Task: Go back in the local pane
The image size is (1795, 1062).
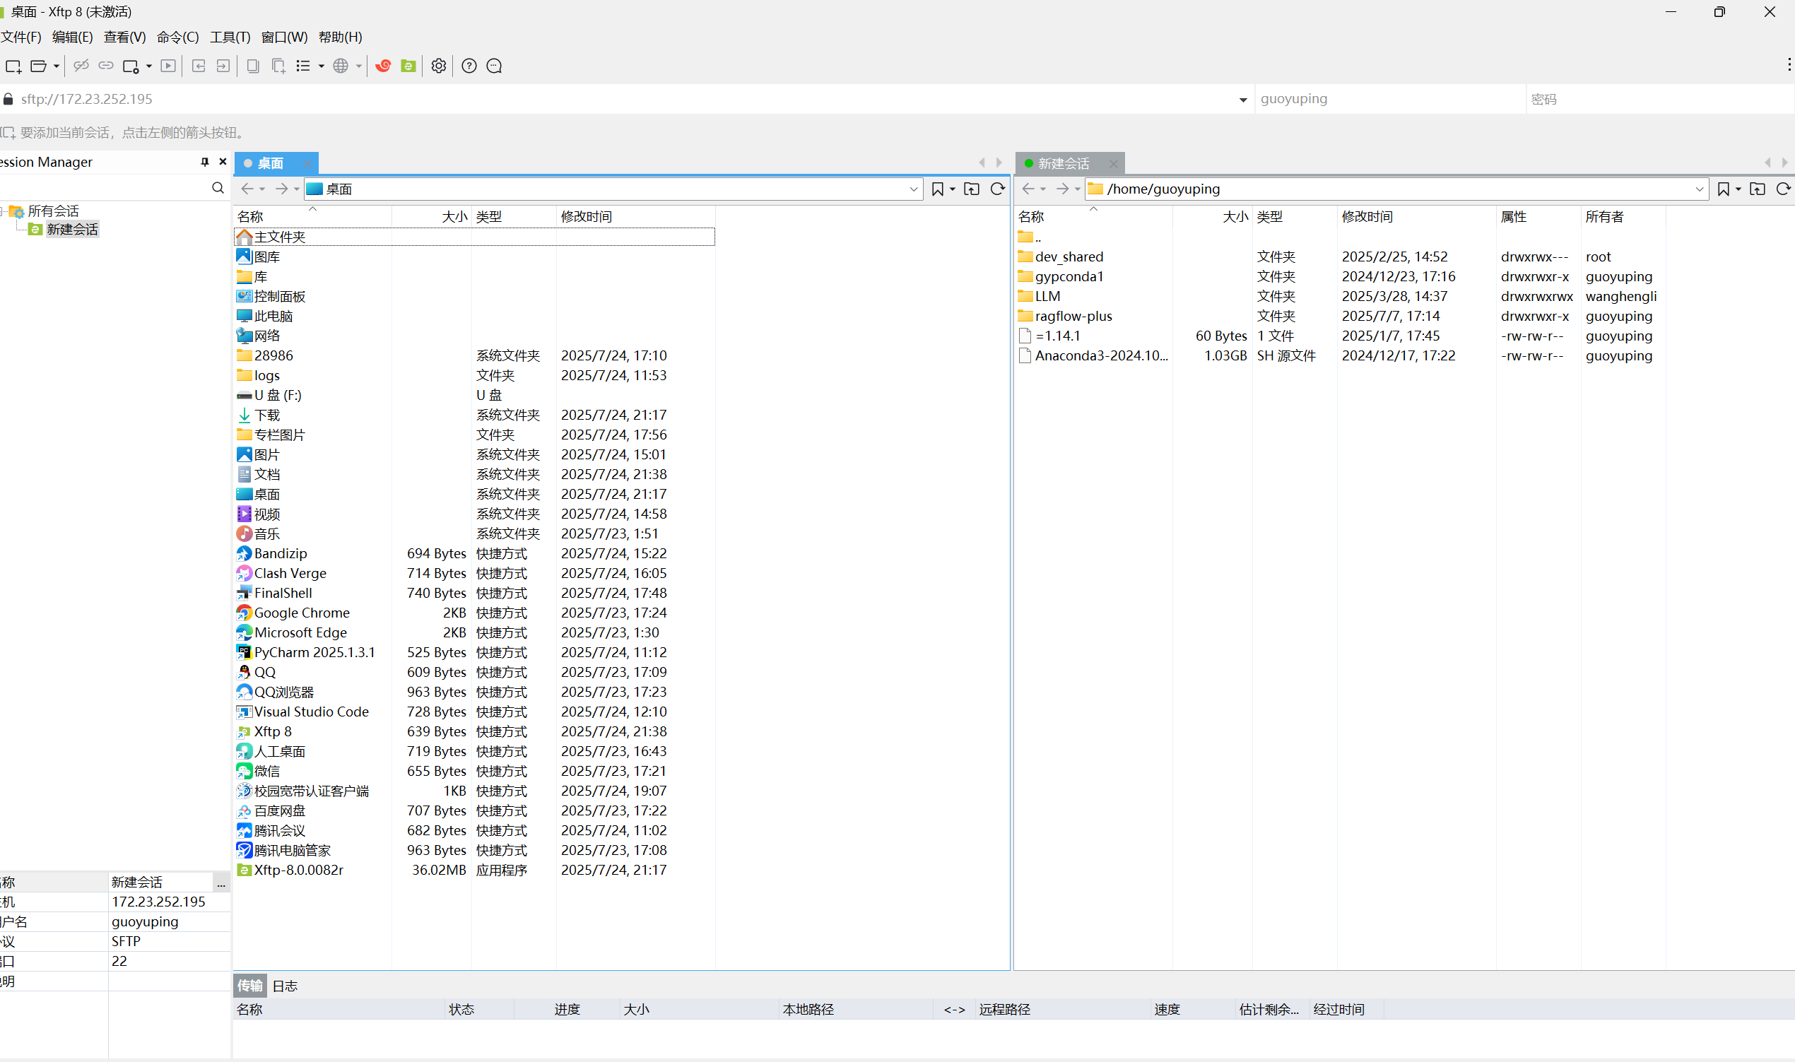Action: click(247, 188)
